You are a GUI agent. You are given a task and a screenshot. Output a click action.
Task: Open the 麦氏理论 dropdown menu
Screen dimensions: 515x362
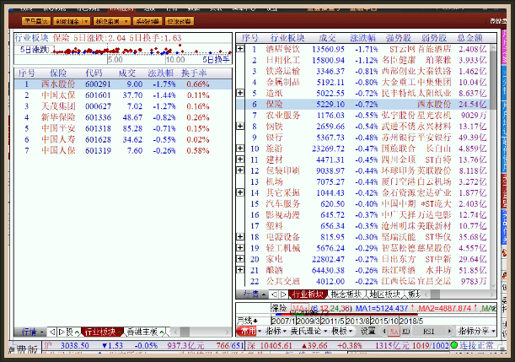308,331
